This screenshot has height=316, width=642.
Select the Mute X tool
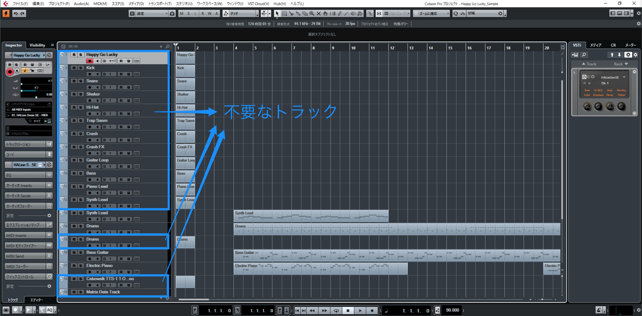[x=318, y=13]
